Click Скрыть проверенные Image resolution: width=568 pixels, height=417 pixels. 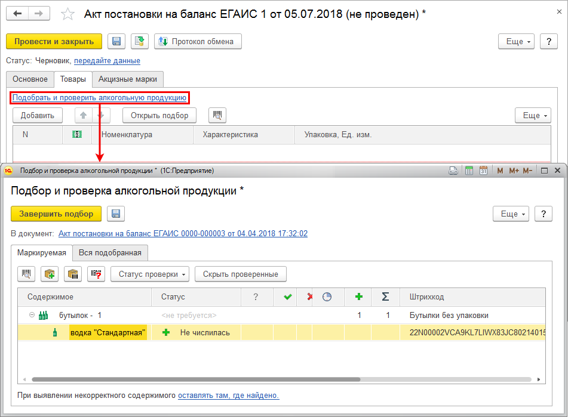(x=241, y=274)
